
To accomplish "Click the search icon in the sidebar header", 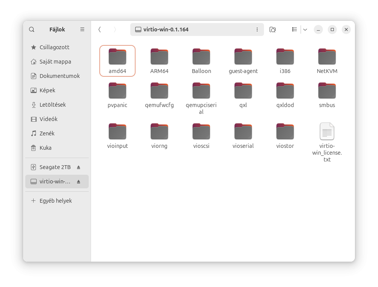I will coord(32,29).
